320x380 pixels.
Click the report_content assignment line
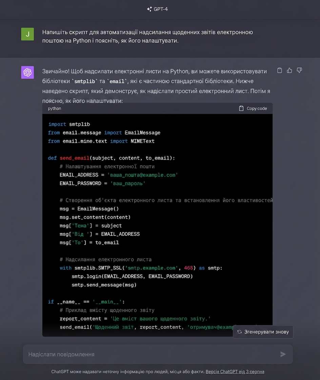135,319
